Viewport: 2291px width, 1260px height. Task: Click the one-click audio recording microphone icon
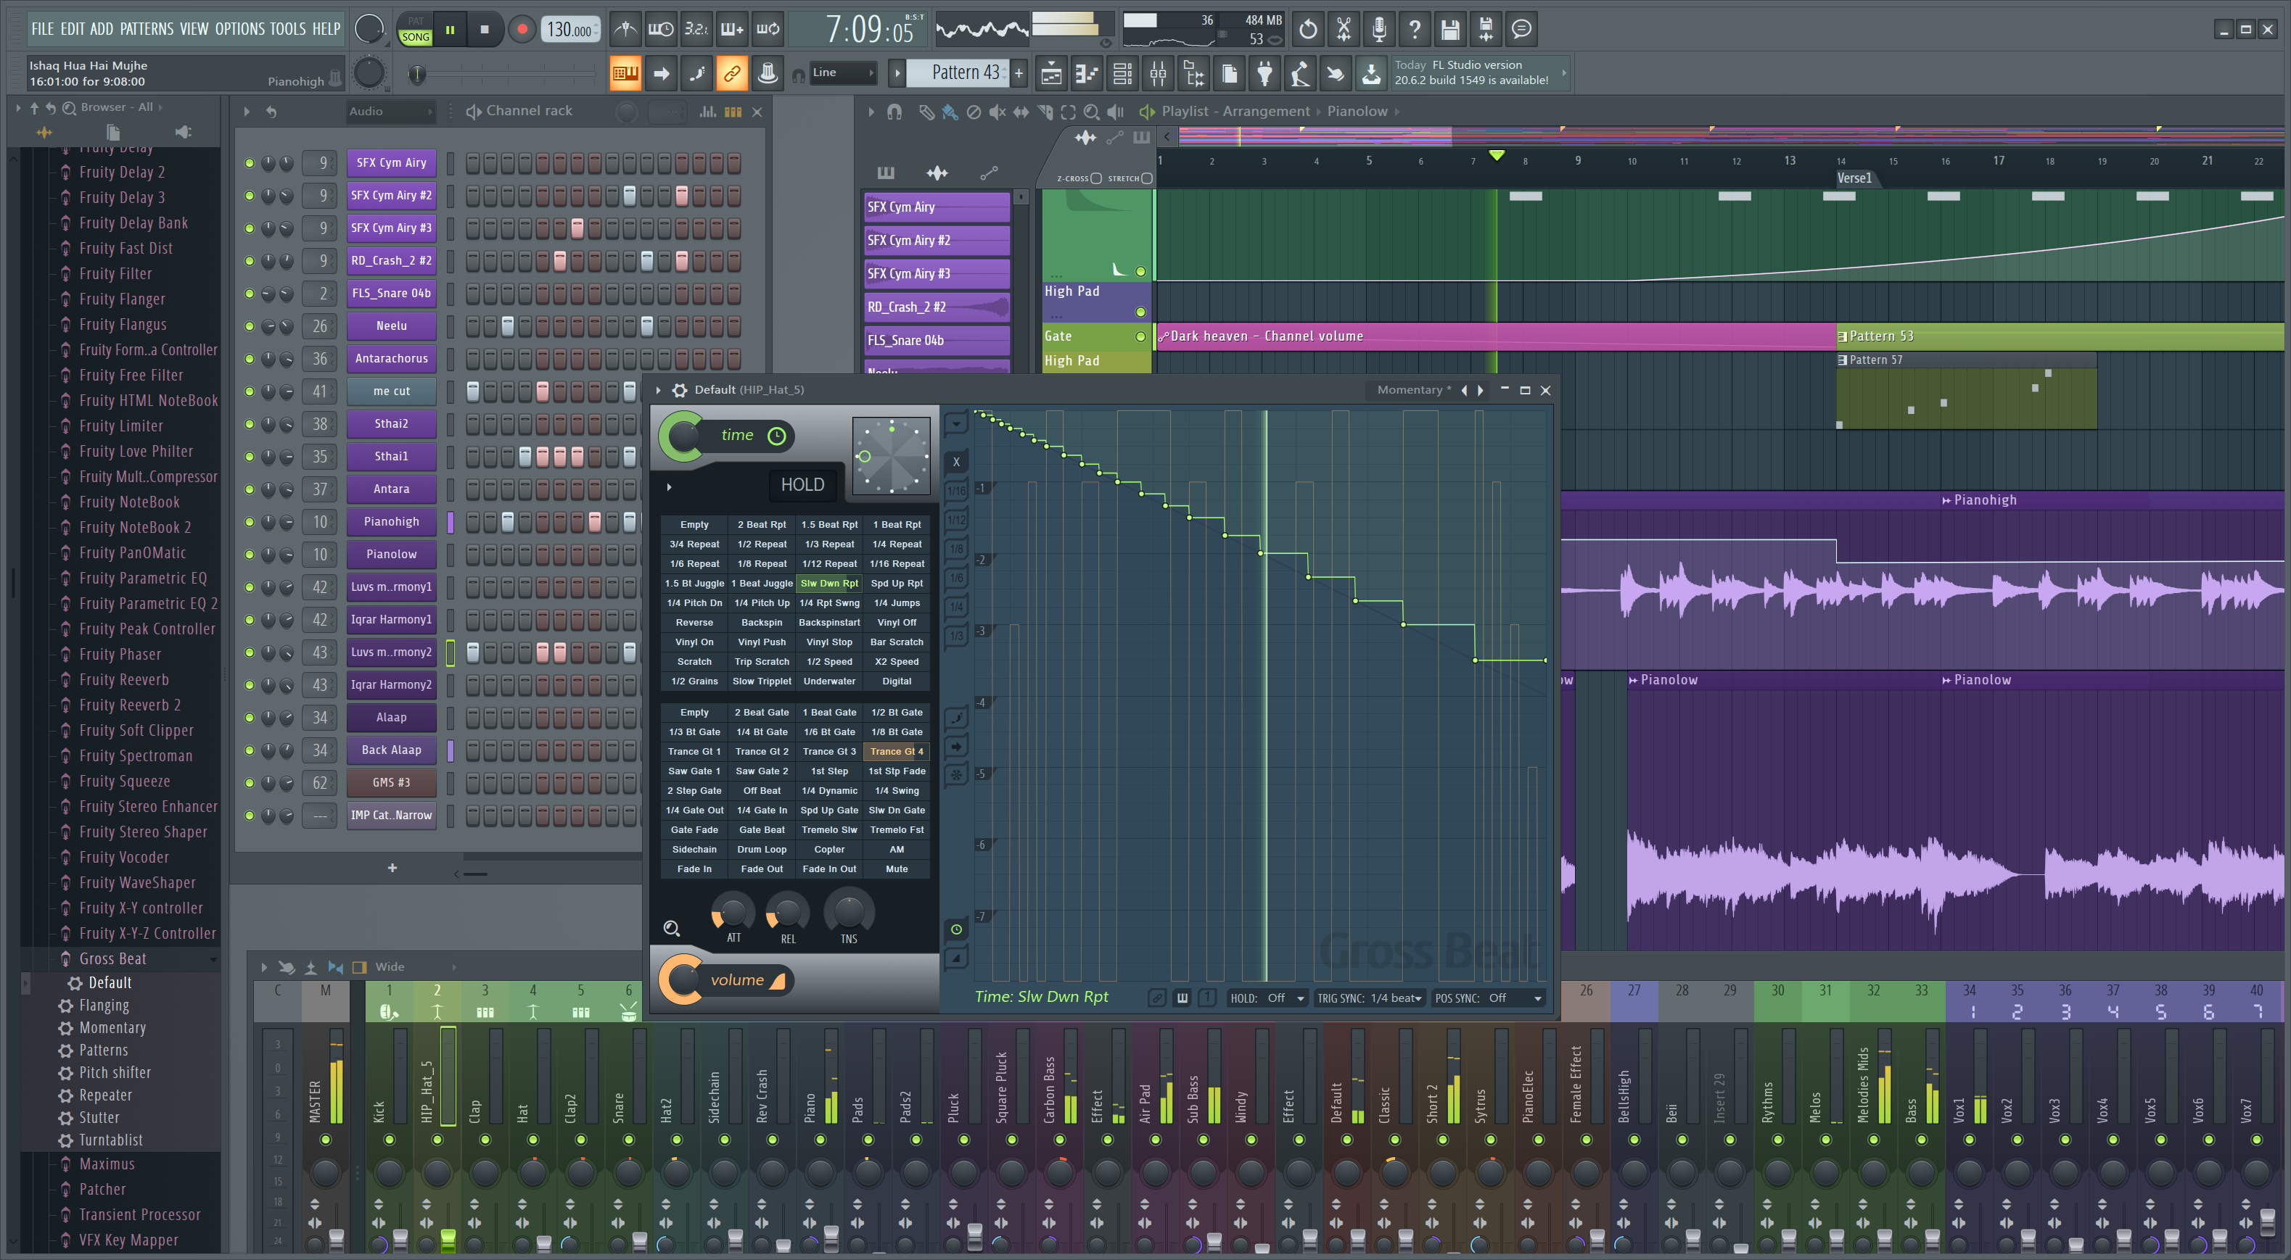(x=1378, y=29)
